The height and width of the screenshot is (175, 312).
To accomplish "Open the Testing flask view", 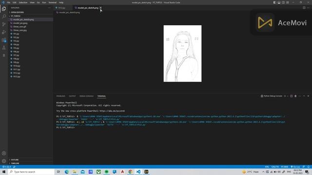I will (x=4, y=48).
